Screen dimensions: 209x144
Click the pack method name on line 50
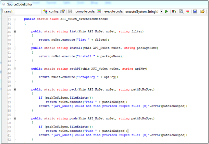[73, 90]
